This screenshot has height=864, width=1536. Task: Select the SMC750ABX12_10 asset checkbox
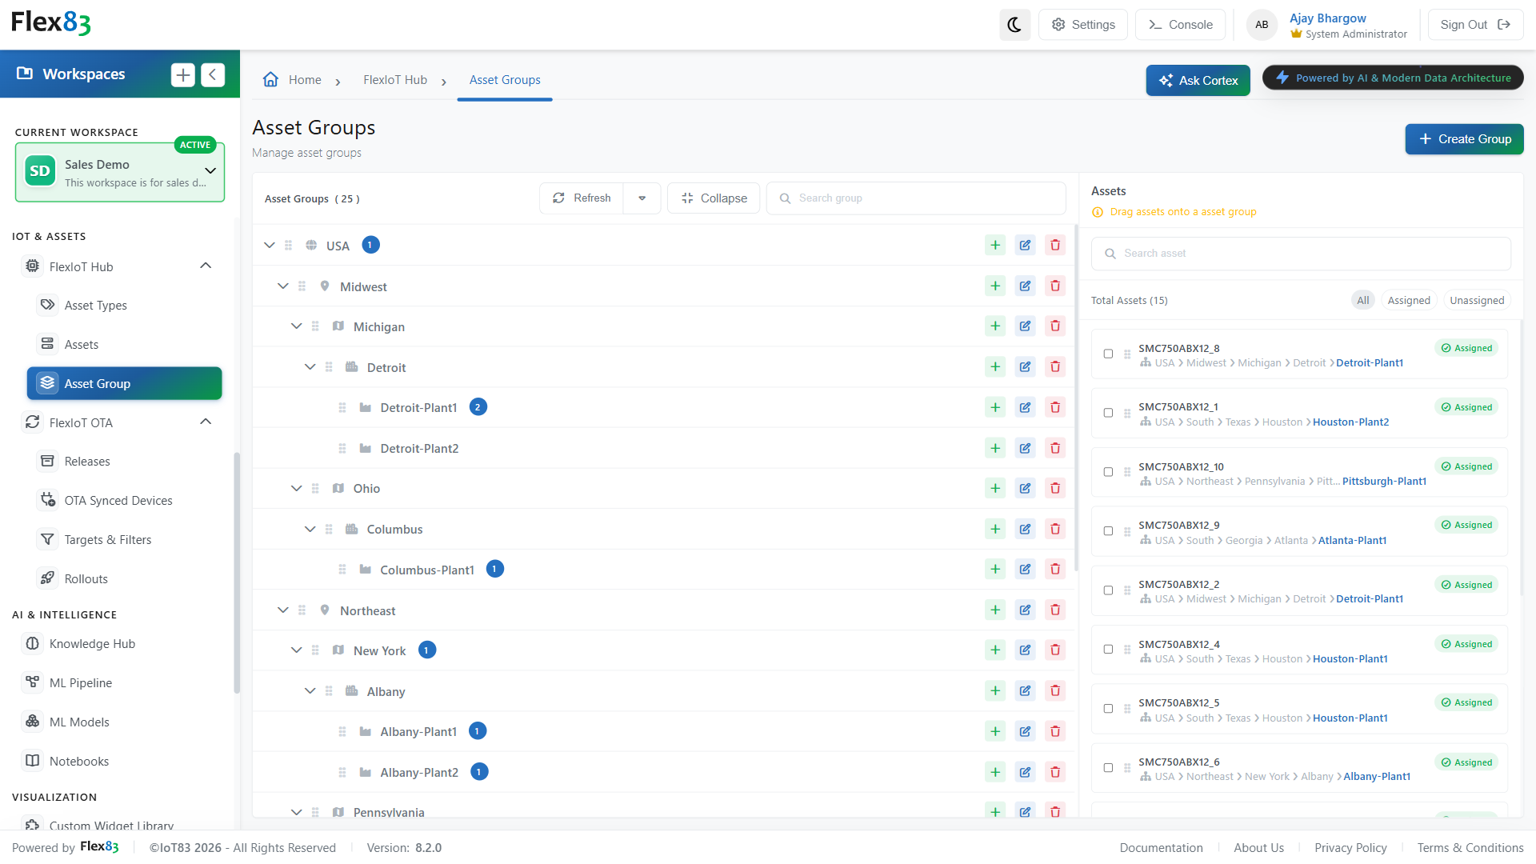point(1108,472)
